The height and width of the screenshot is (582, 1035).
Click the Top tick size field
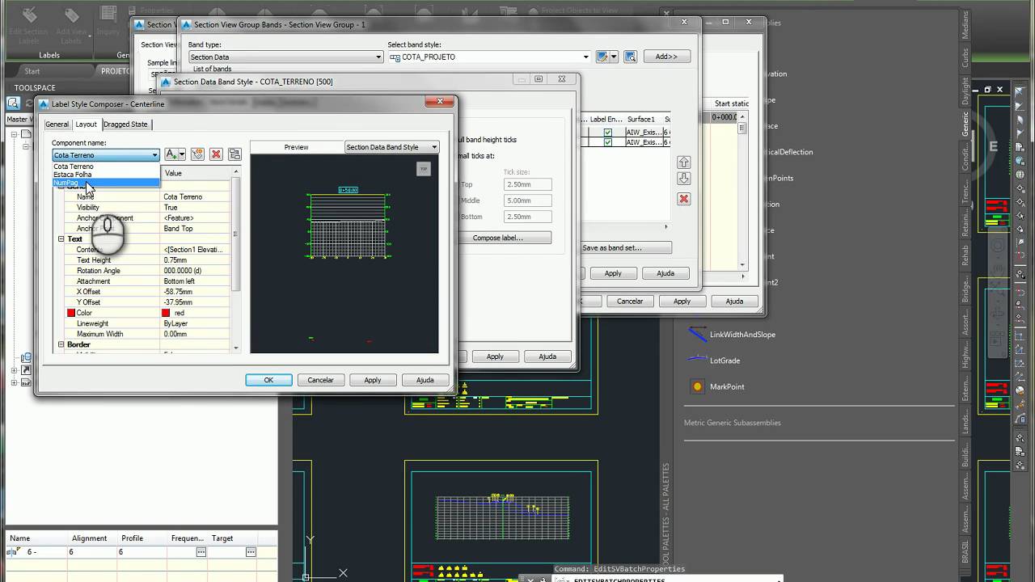pyautogui.click(x=527, y=184)
